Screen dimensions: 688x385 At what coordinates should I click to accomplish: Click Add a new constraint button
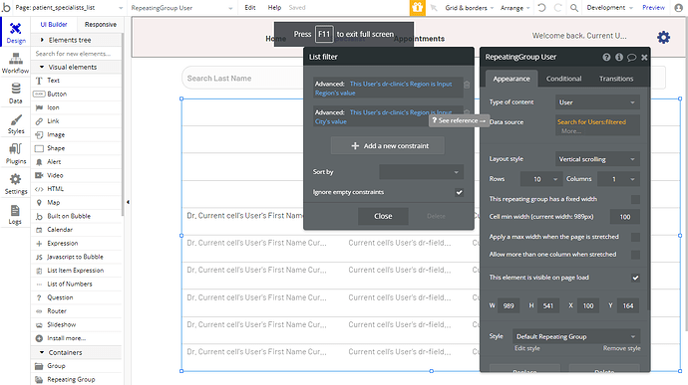point(388,146)
